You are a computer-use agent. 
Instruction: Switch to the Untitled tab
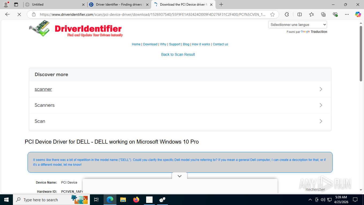click(x=55, y=5)
